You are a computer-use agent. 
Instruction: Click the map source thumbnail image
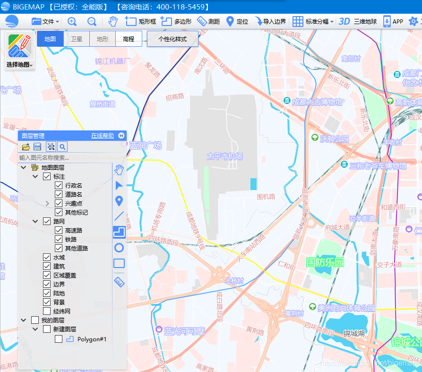pyautogui.click(x=20, y=46)
